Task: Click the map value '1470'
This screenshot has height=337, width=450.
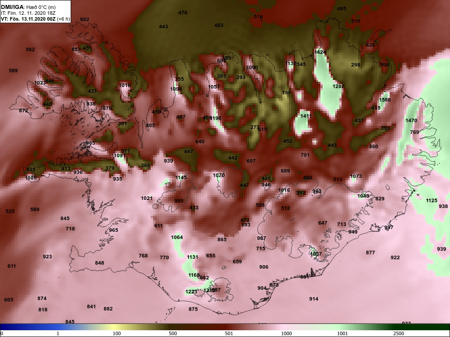Action: coord(411,120)
